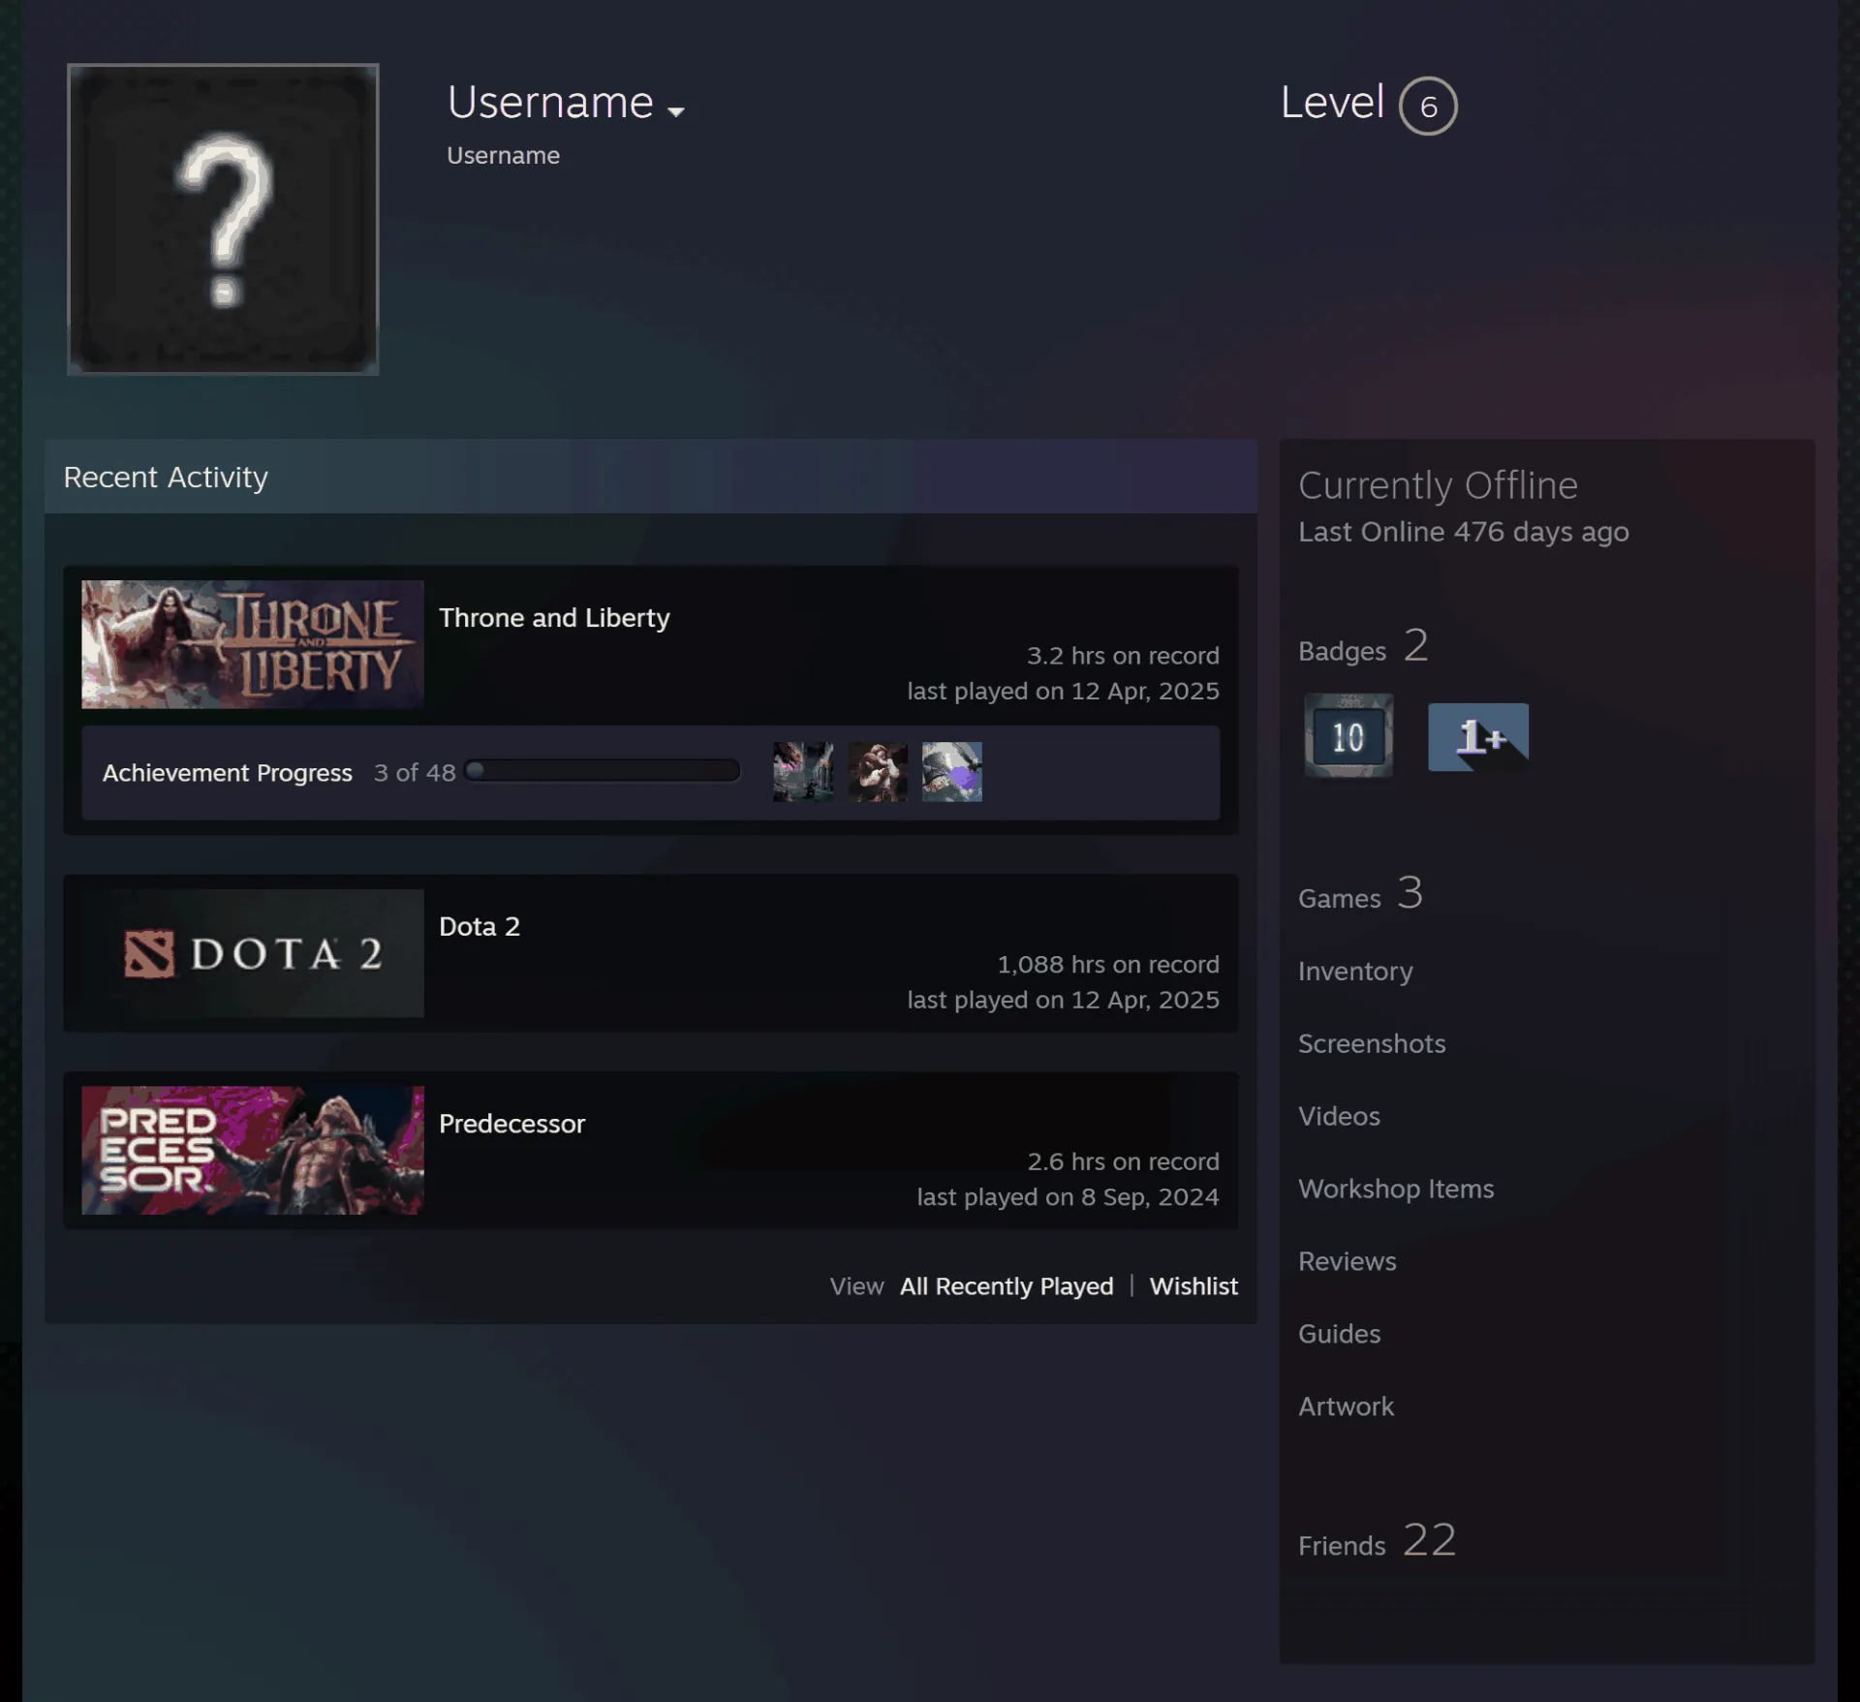Open the Artwork page
1860x1702 pixels.
pos(1346,1407)
